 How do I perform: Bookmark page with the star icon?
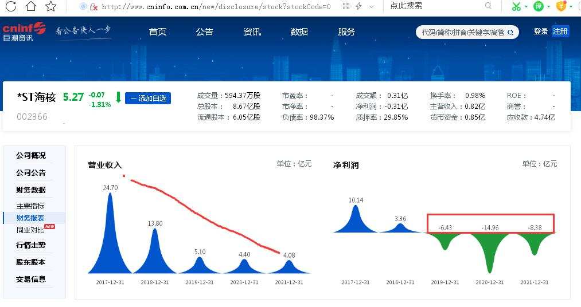point(51,6)
